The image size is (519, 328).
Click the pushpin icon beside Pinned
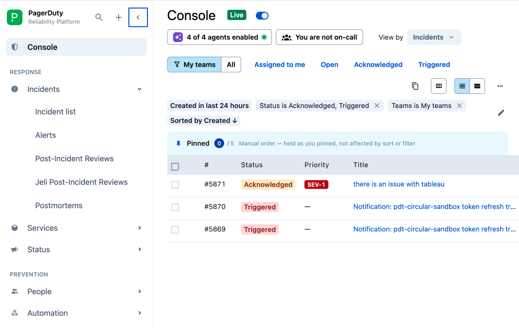[178, 143]
